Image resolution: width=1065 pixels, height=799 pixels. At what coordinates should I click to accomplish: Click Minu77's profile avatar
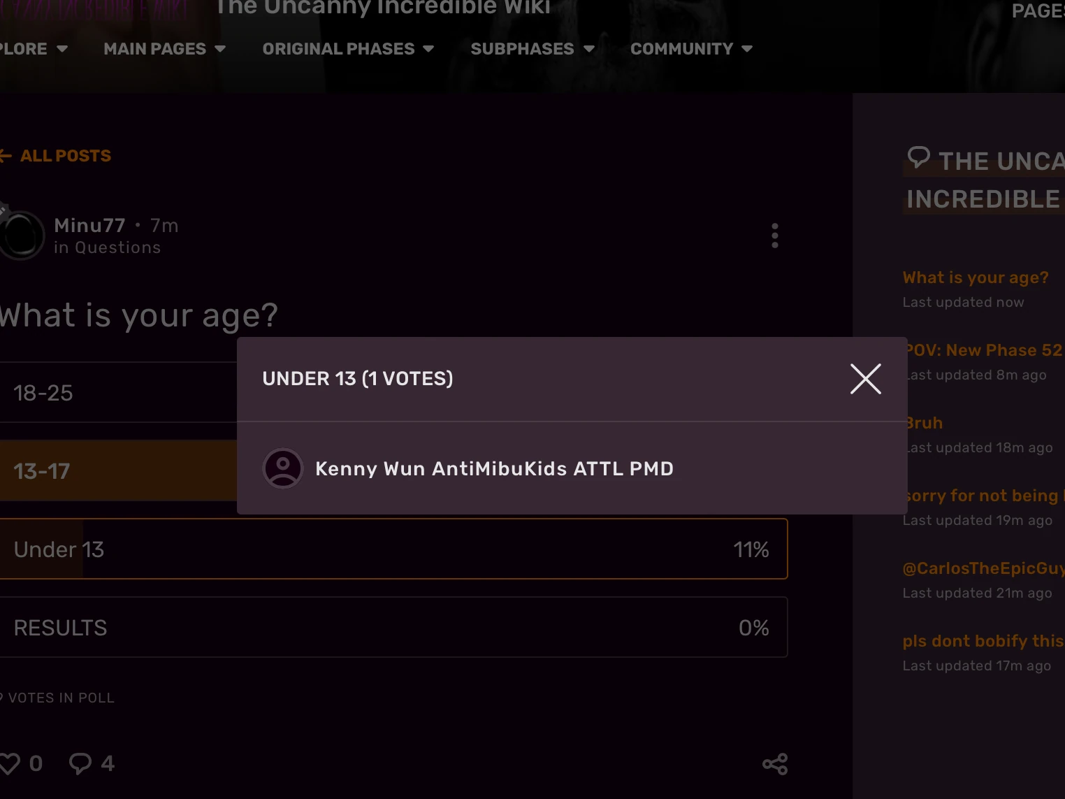tap(21, 236)
